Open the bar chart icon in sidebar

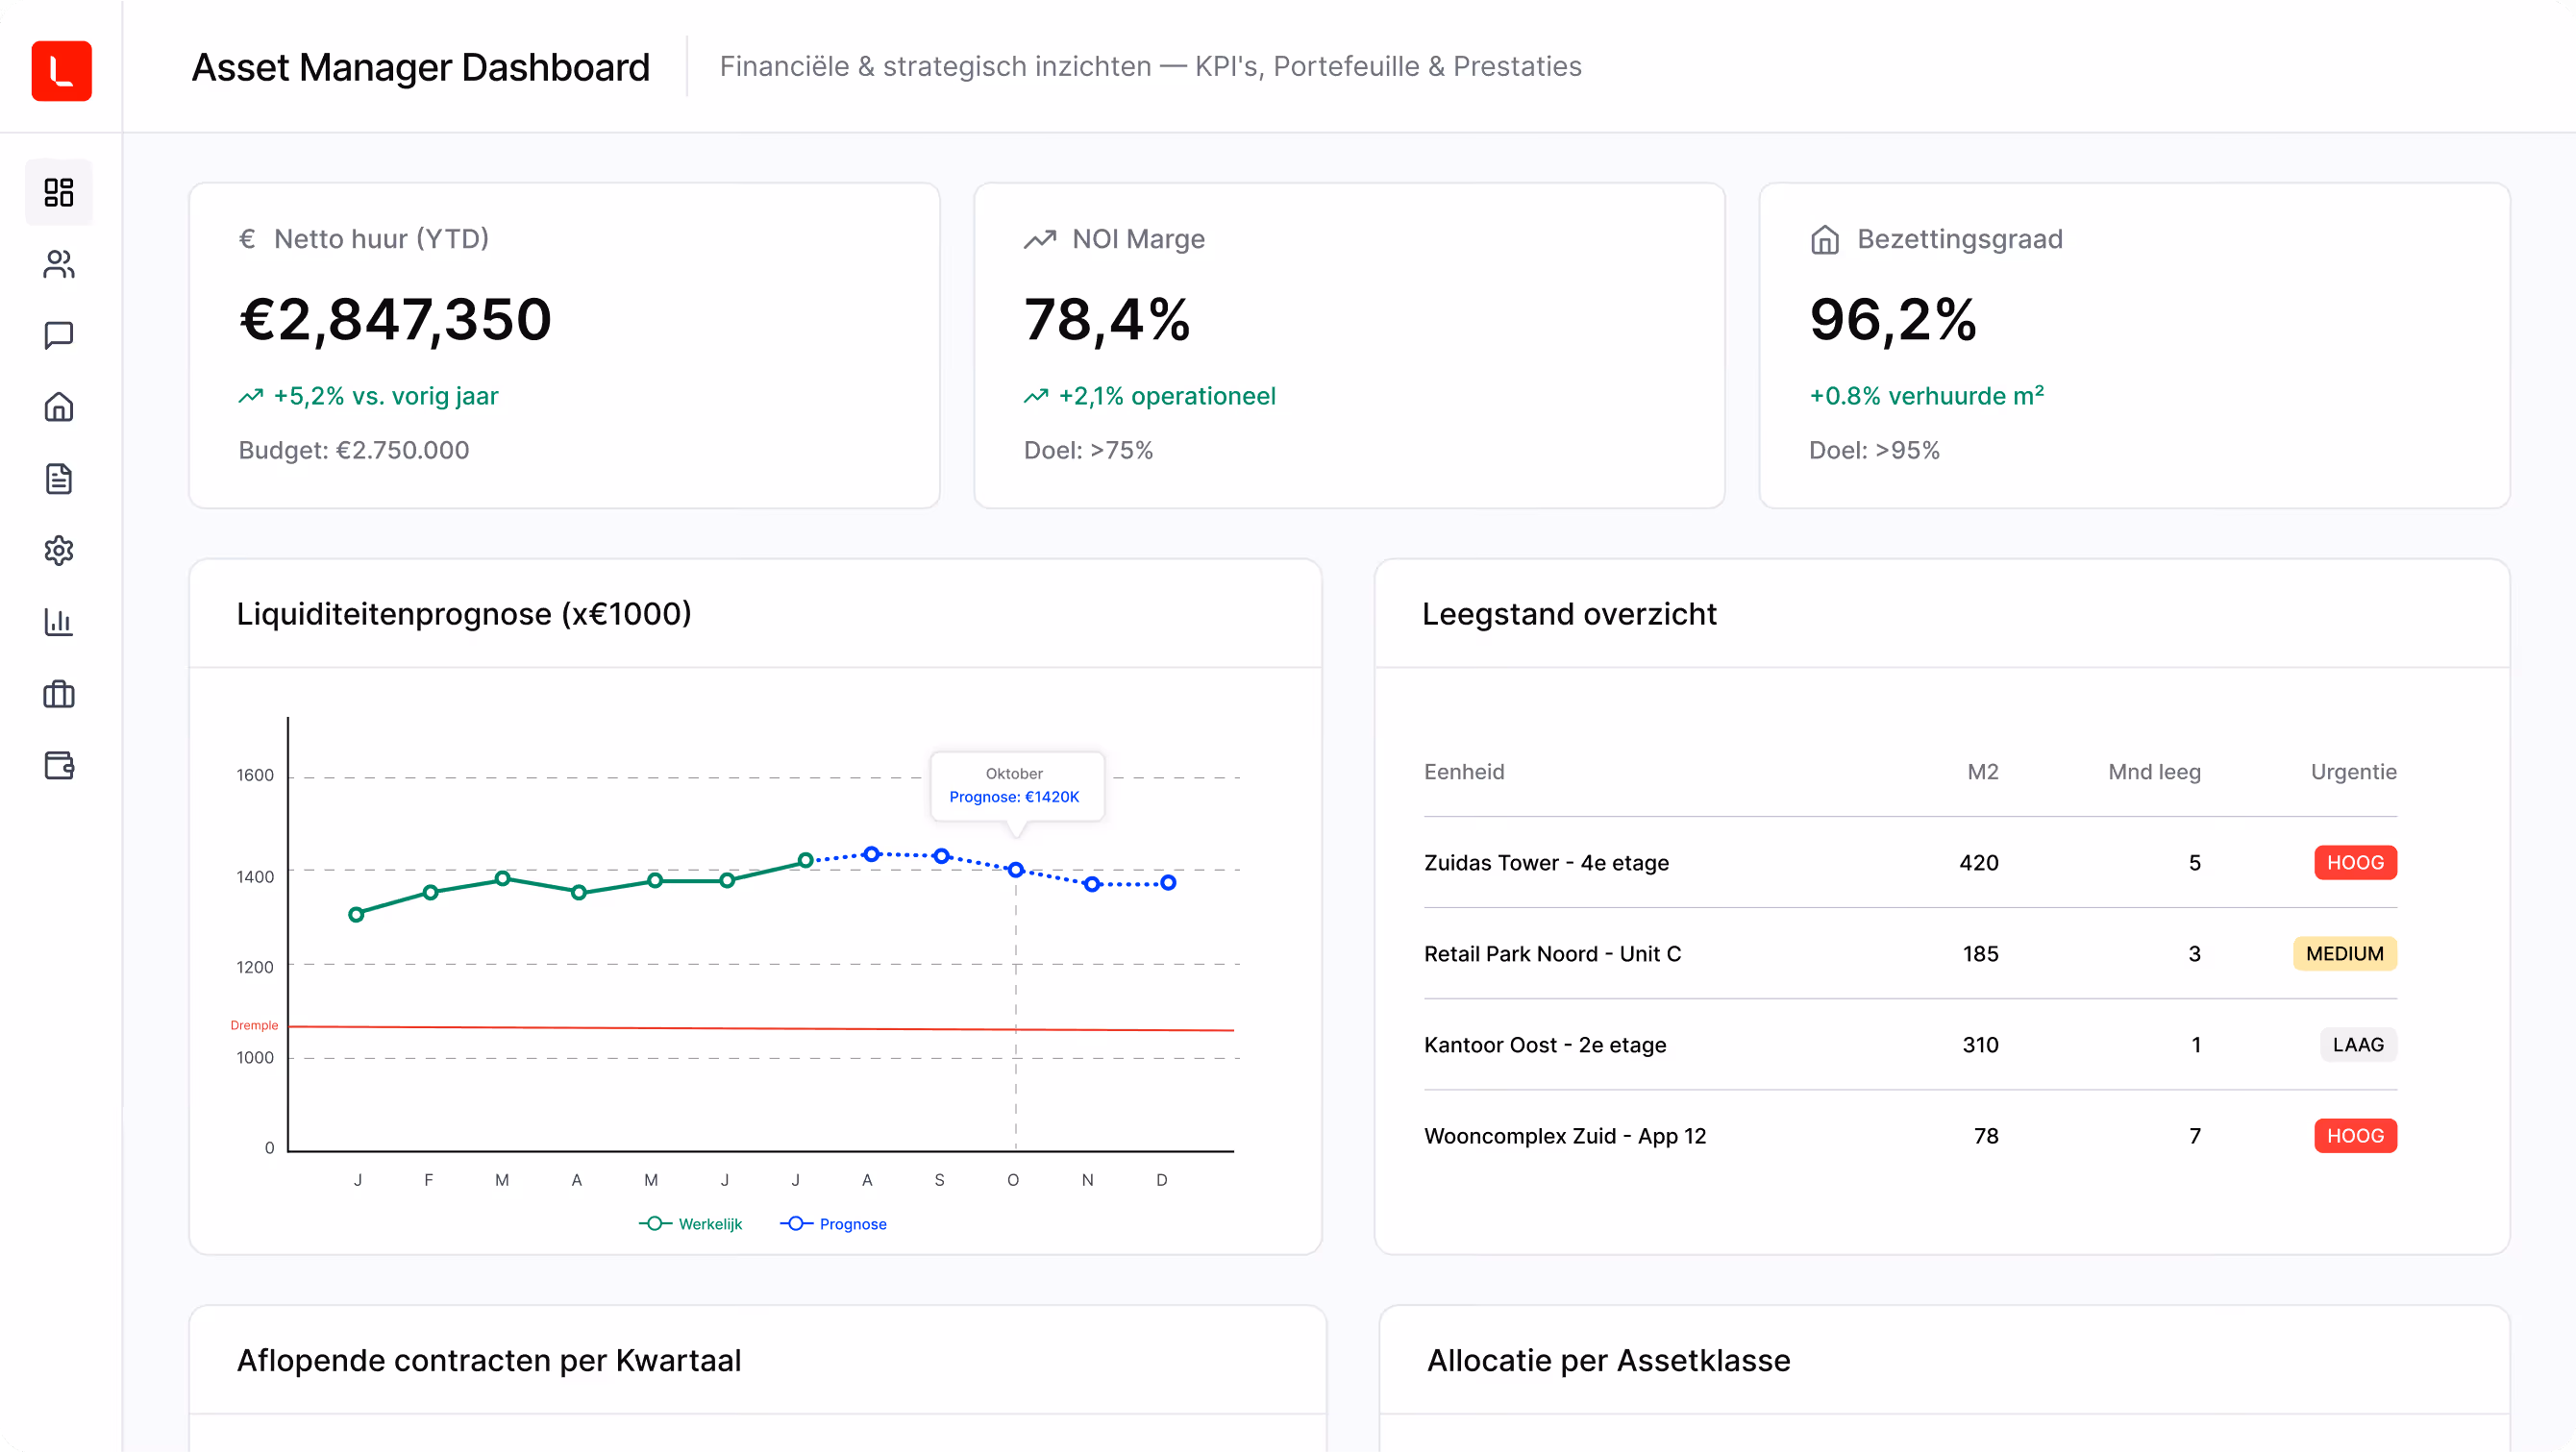[59, 622]
